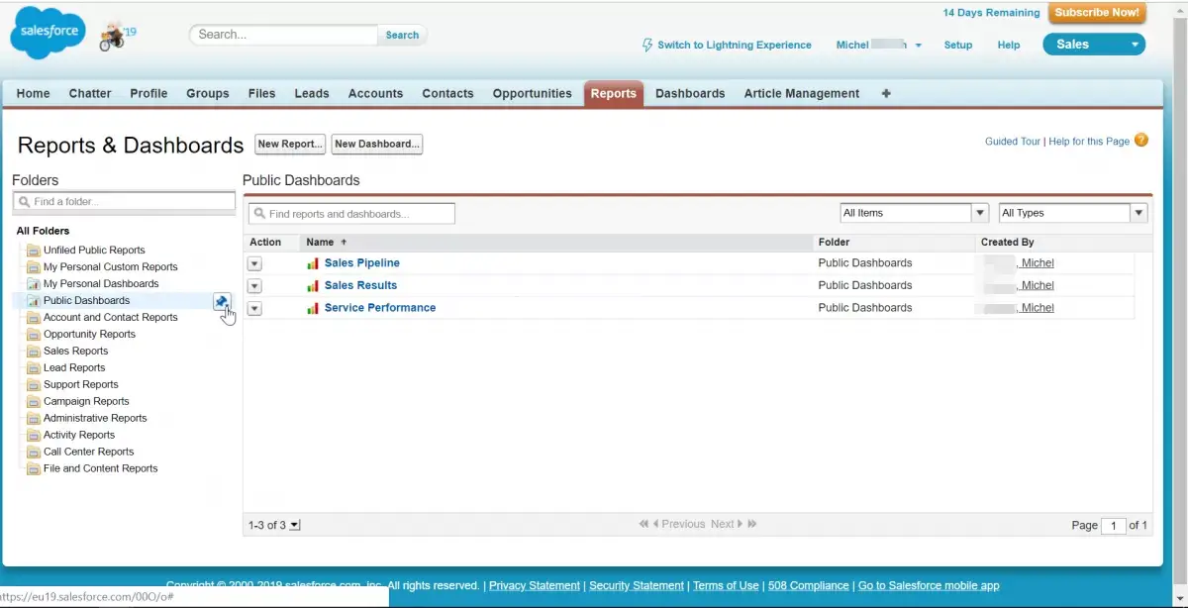Click the header Search button
Image resolution: width=1188 pixels, height=608 pixels.
[402, 35]
